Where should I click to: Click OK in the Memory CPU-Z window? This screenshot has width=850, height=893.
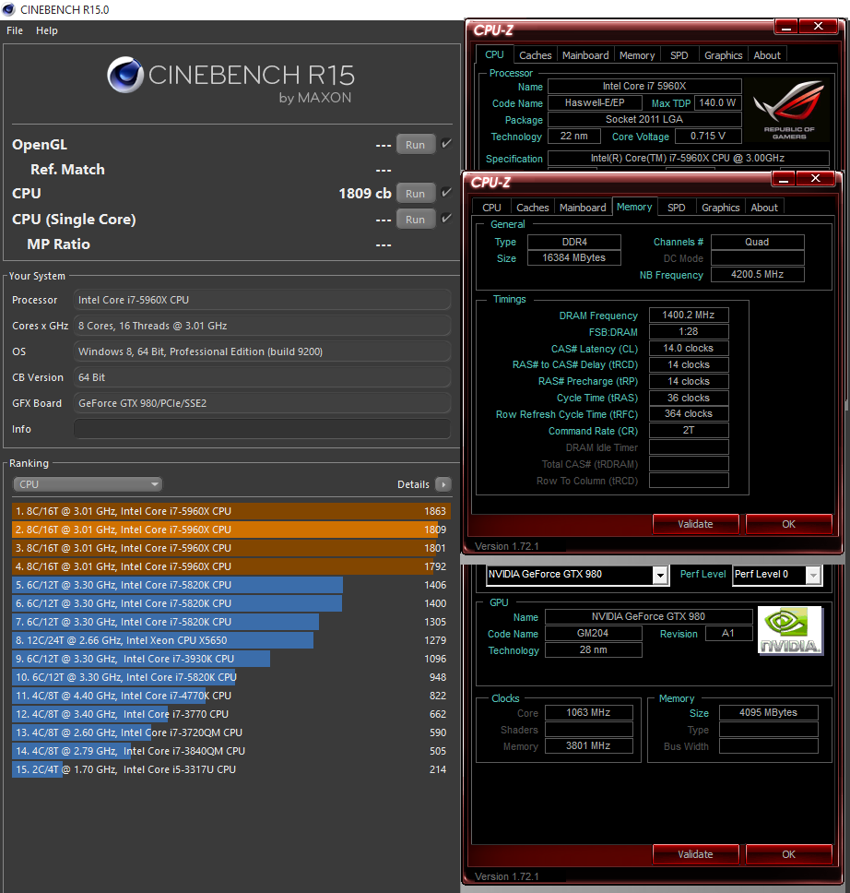pyautogui.click(x=788, y=524)
